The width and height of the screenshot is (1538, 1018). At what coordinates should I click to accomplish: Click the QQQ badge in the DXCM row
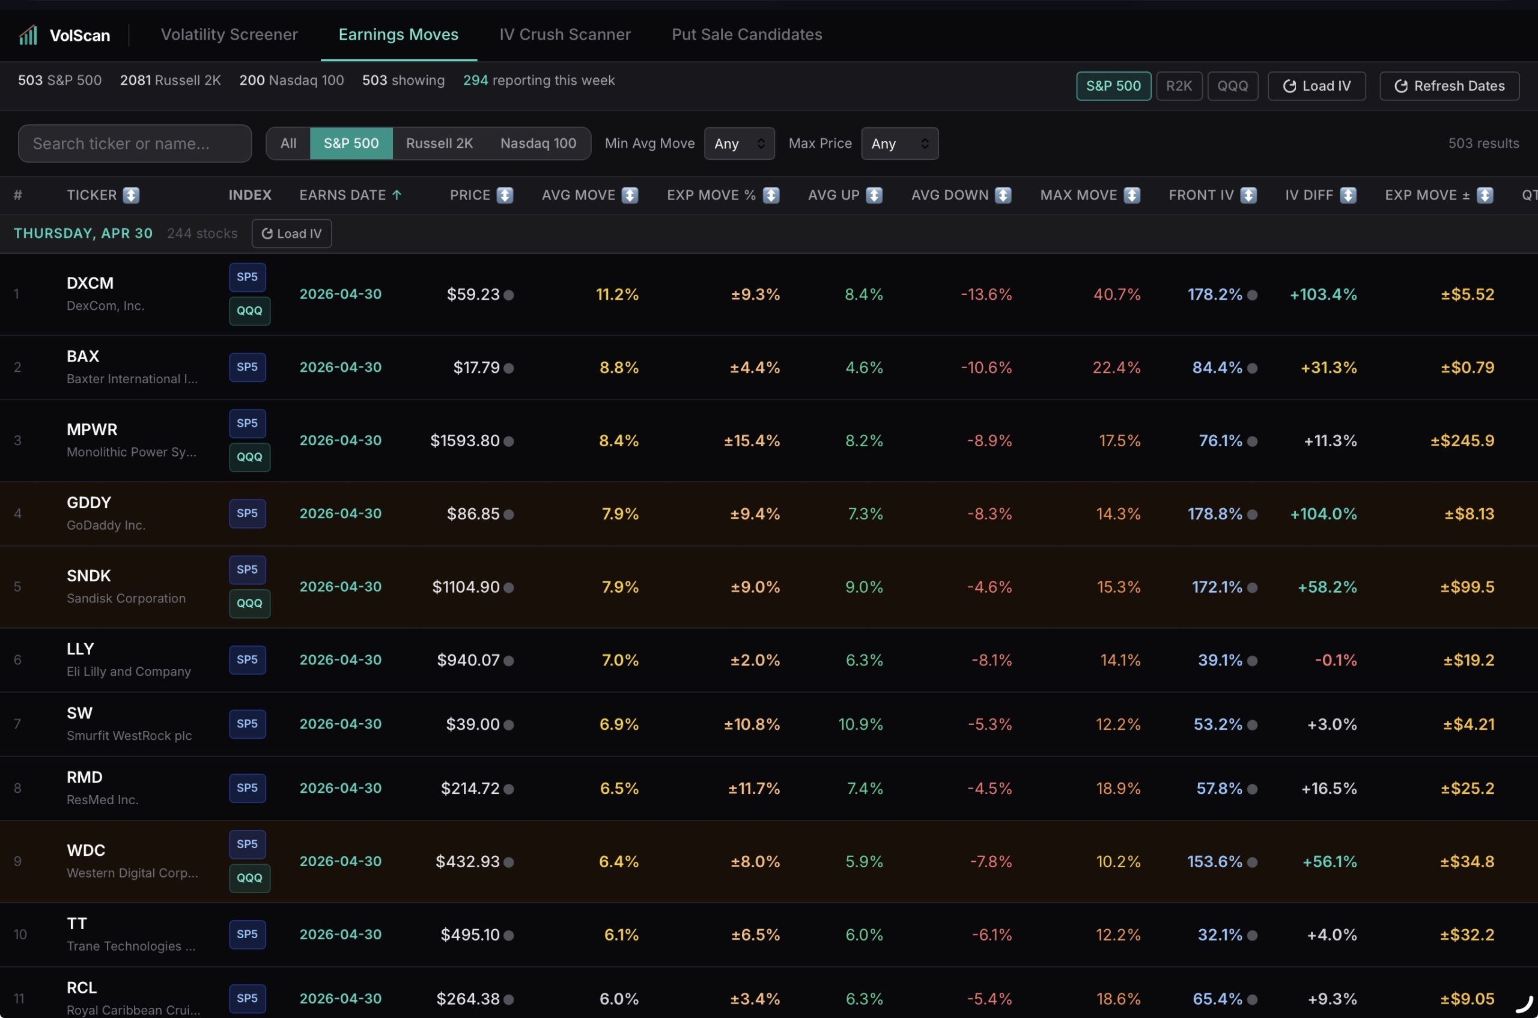click(x=249, y=311)
